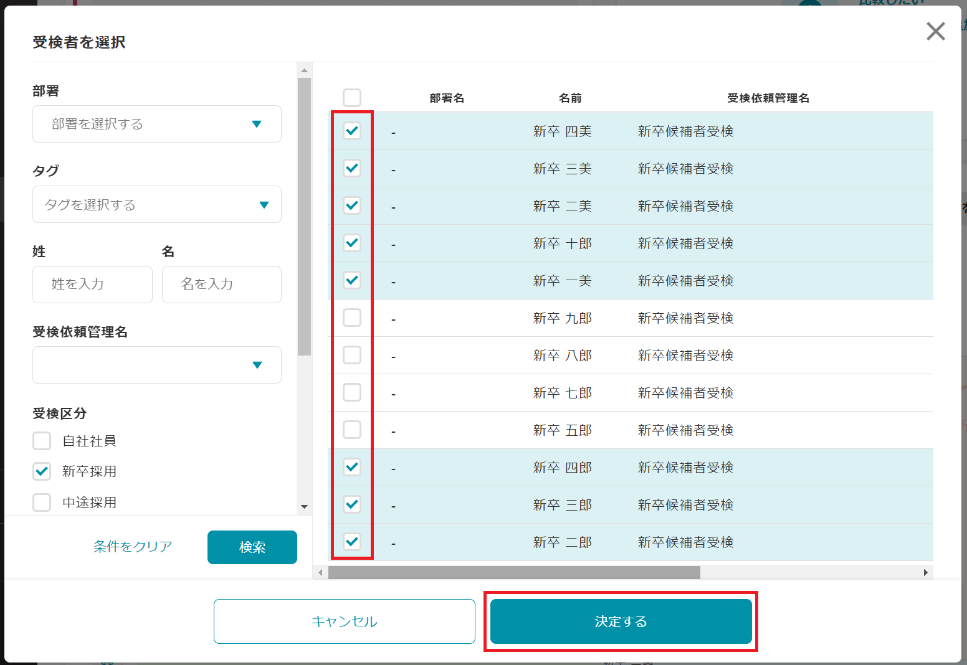Close the 受検者を選択 dialog with X

pyautogui.click(x=935, y=31)
